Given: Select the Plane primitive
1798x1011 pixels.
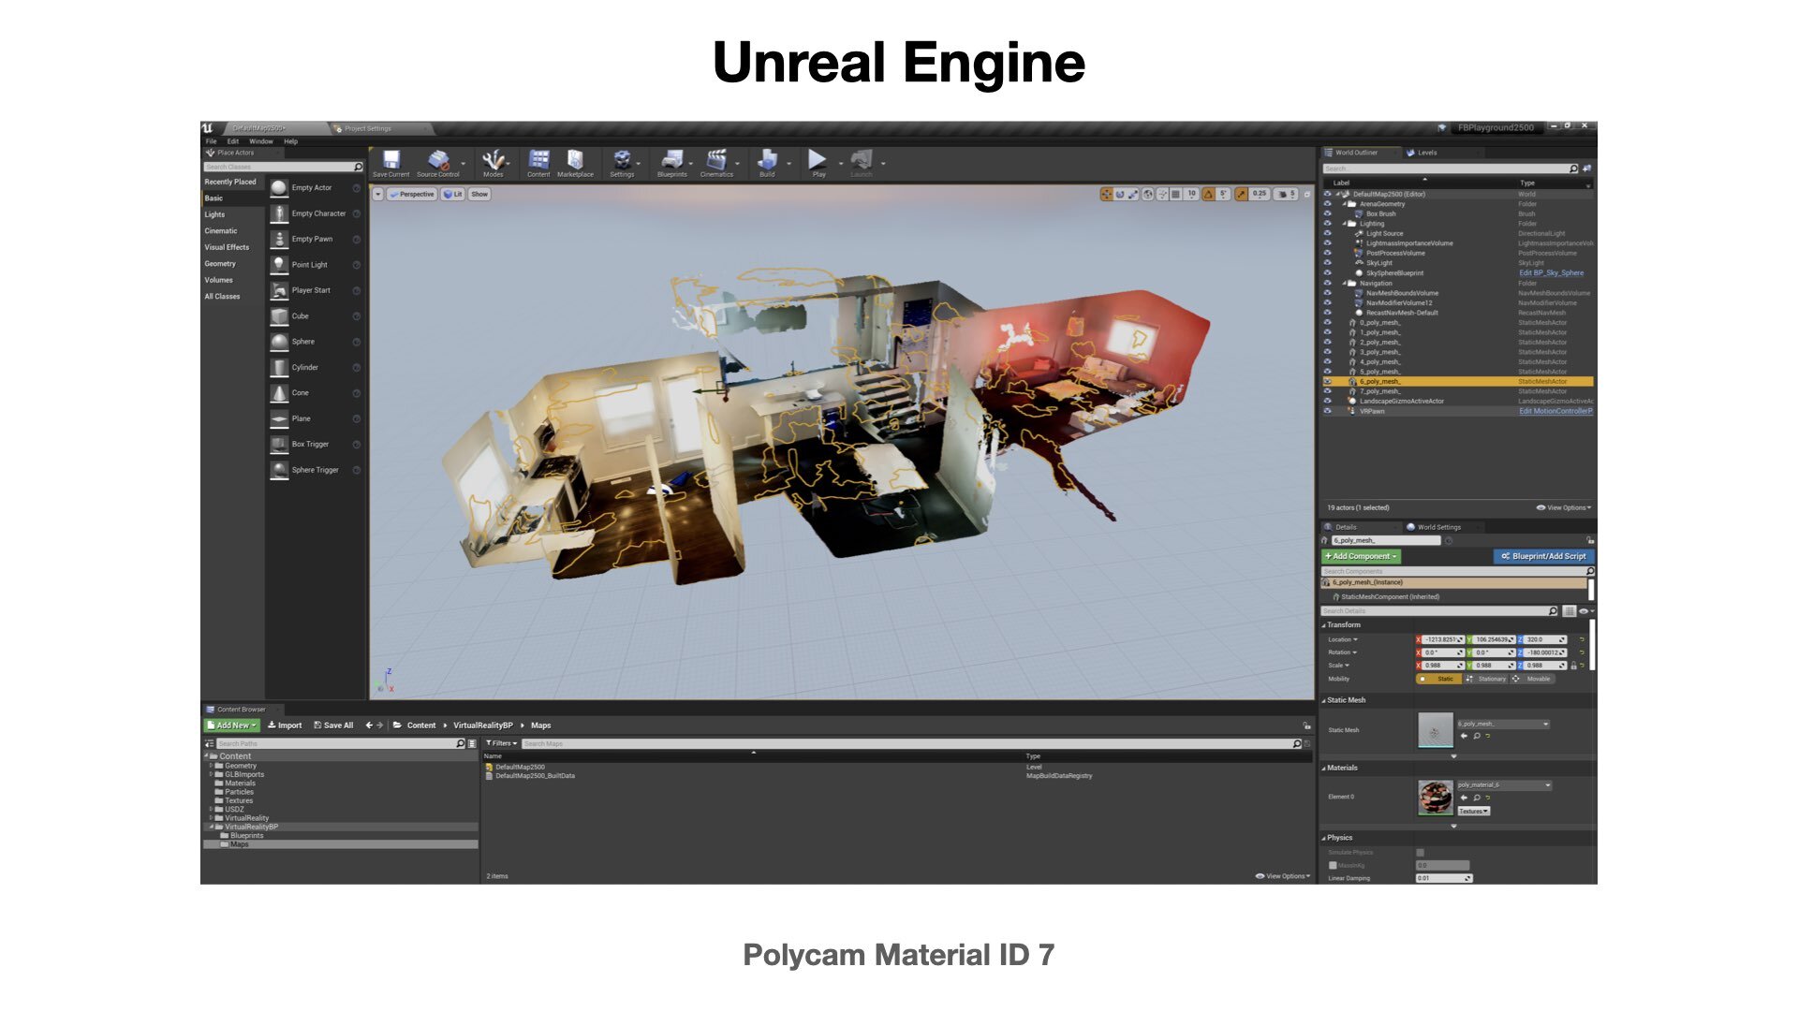Looking at the screenshot, I should [316, 418].
